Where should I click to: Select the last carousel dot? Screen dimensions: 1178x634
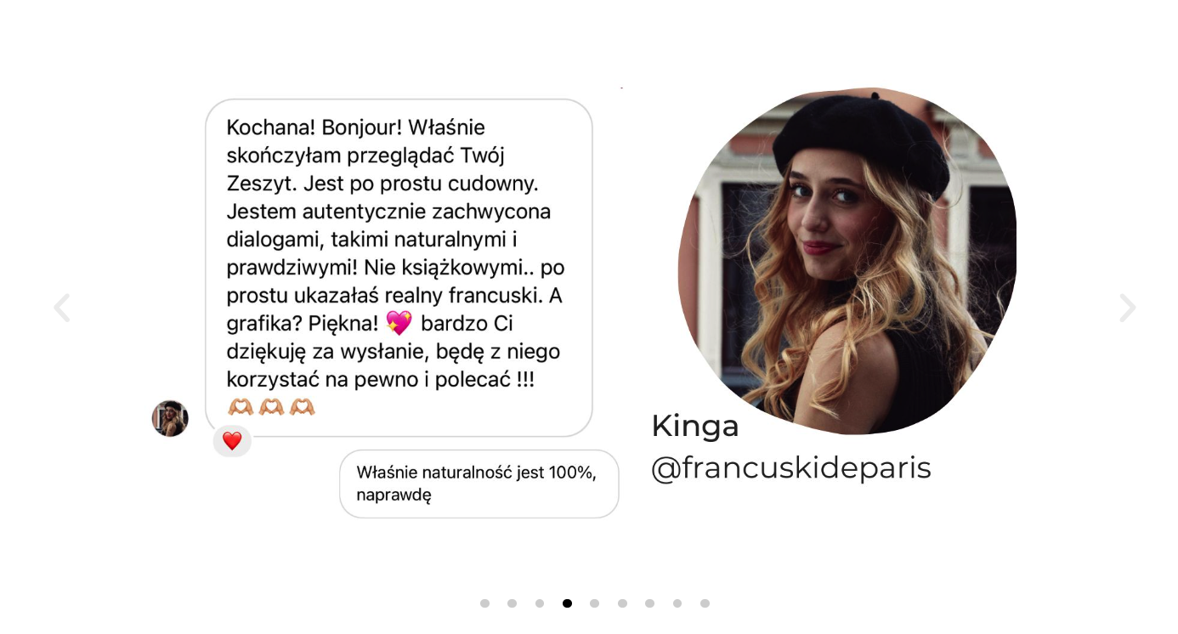coord(705,603)
